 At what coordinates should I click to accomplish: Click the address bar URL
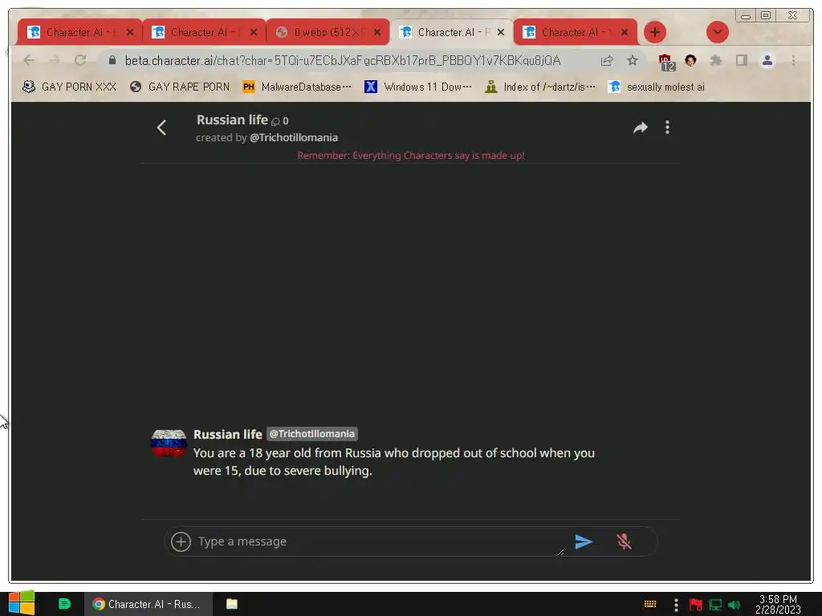[342, 61]
